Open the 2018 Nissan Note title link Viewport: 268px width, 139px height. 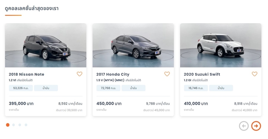click(27, 74)
